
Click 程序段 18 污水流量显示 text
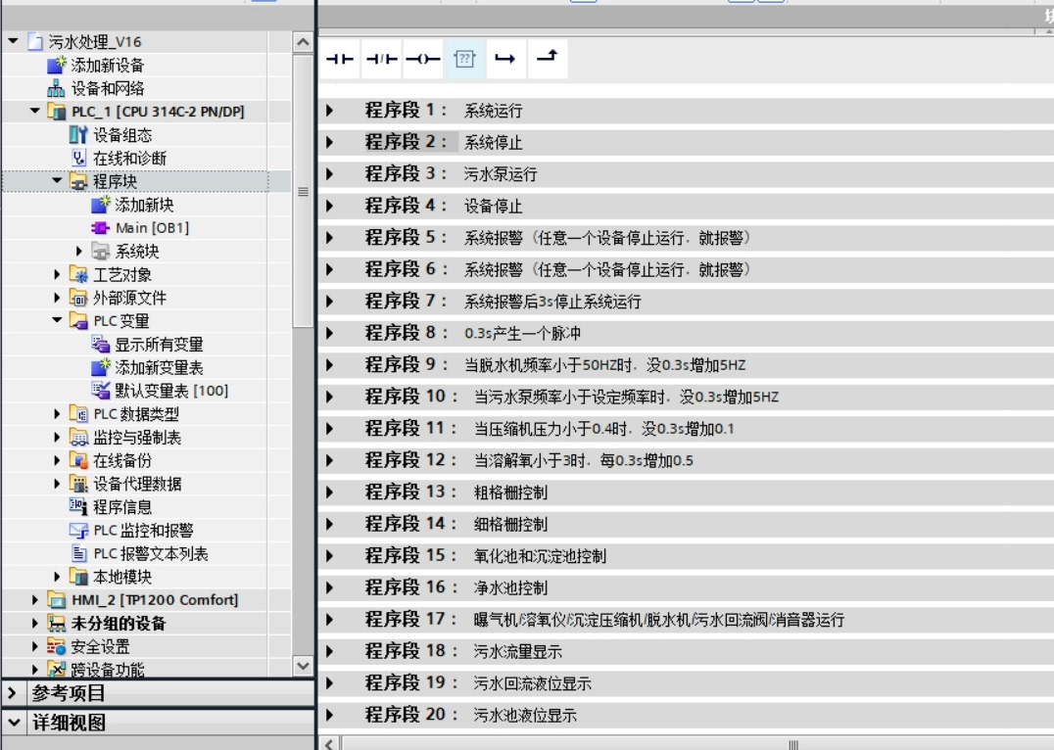tap(517, 651)
